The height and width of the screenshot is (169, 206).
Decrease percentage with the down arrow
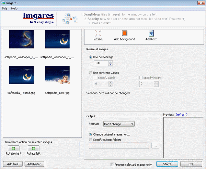pyautogui.click(x=110, y=65)
